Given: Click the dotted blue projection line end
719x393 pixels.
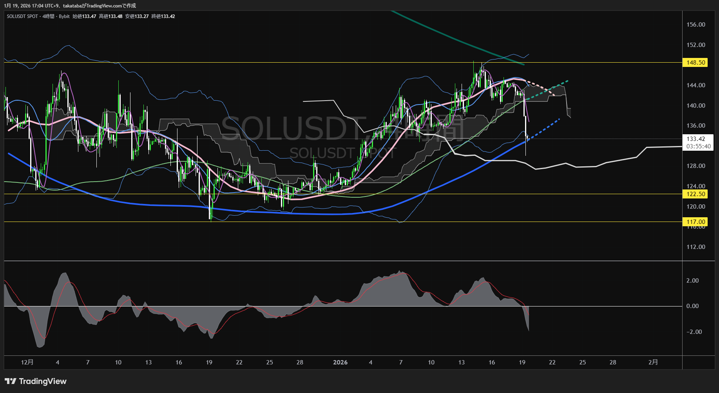Looking at the screenshot, I should coord(559,119).
